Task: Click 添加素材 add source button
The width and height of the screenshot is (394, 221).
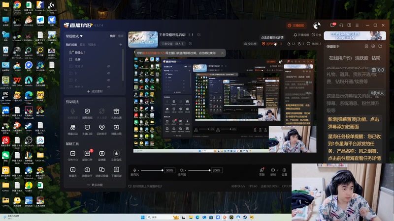Action: pos(95,91)
